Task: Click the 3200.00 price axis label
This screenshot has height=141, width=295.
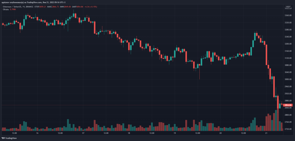Action: [x=288, y=44]
